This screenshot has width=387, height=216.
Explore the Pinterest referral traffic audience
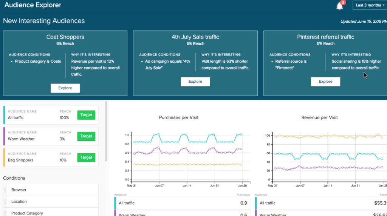coord(325,82)
